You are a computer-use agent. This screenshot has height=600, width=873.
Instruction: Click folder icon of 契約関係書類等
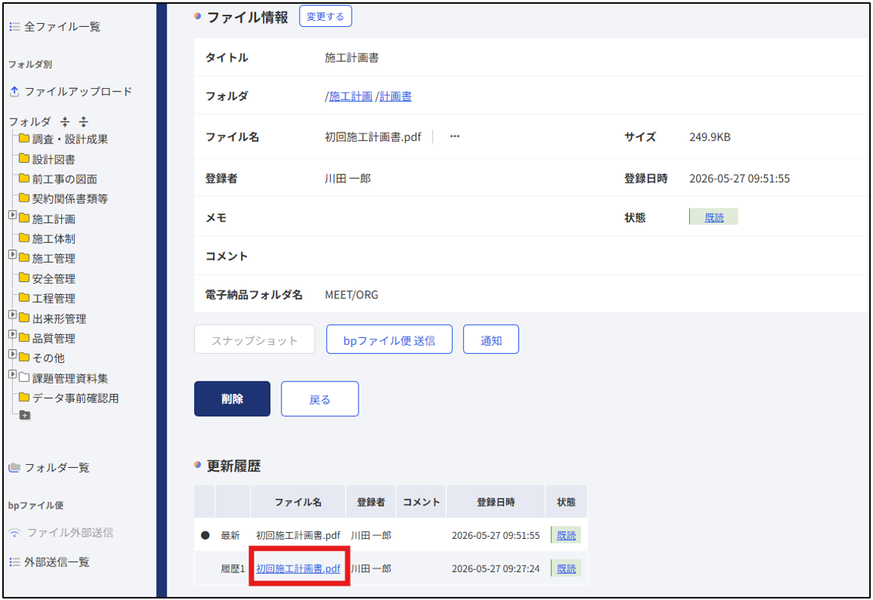(x=24, y=198)
